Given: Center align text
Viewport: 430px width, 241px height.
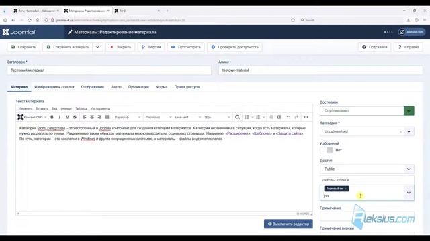Looking at the screenshot, I should tap(92, 117).
